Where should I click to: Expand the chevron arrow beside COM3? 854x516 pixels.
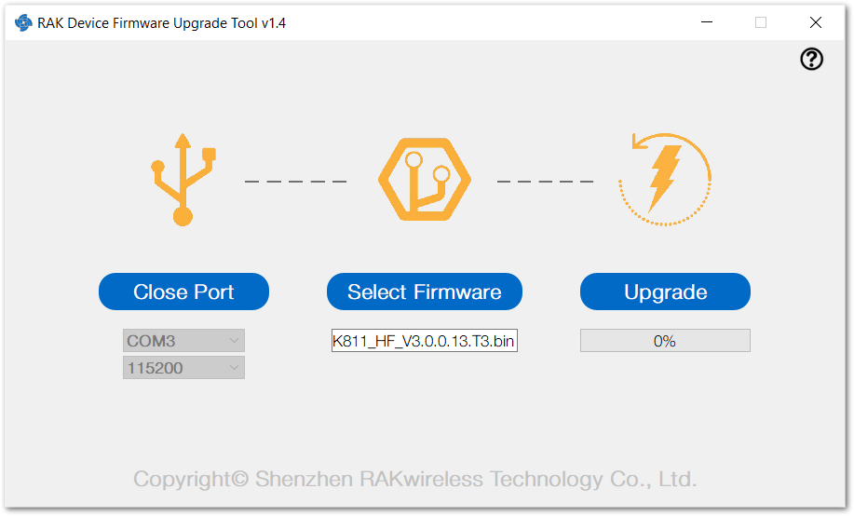(234, 341)
